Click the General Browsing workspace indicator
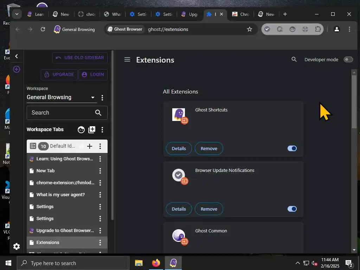Viewport: 360px width, 270px height. tap(75, 30)
